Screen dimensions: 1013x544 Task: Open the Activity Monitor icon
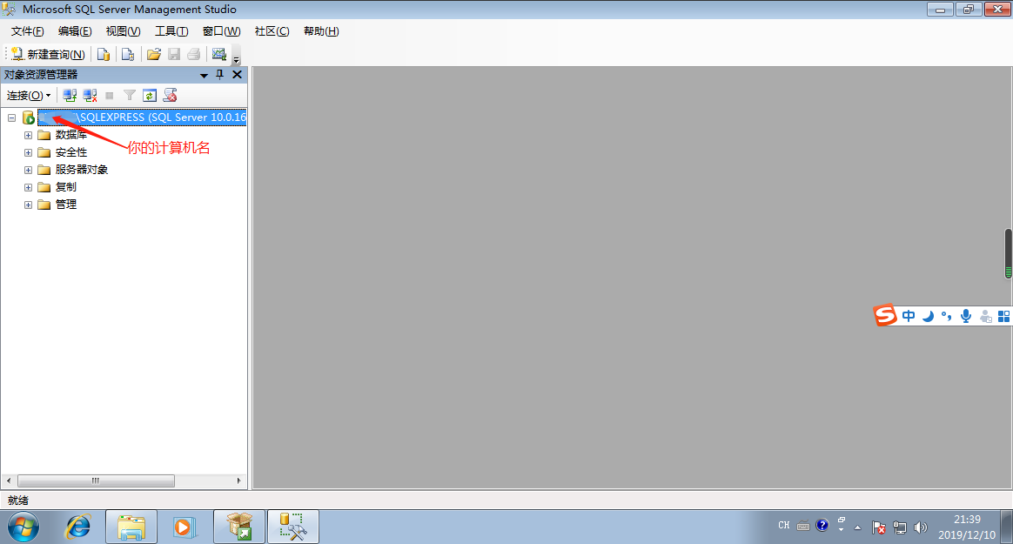(219, 54)
